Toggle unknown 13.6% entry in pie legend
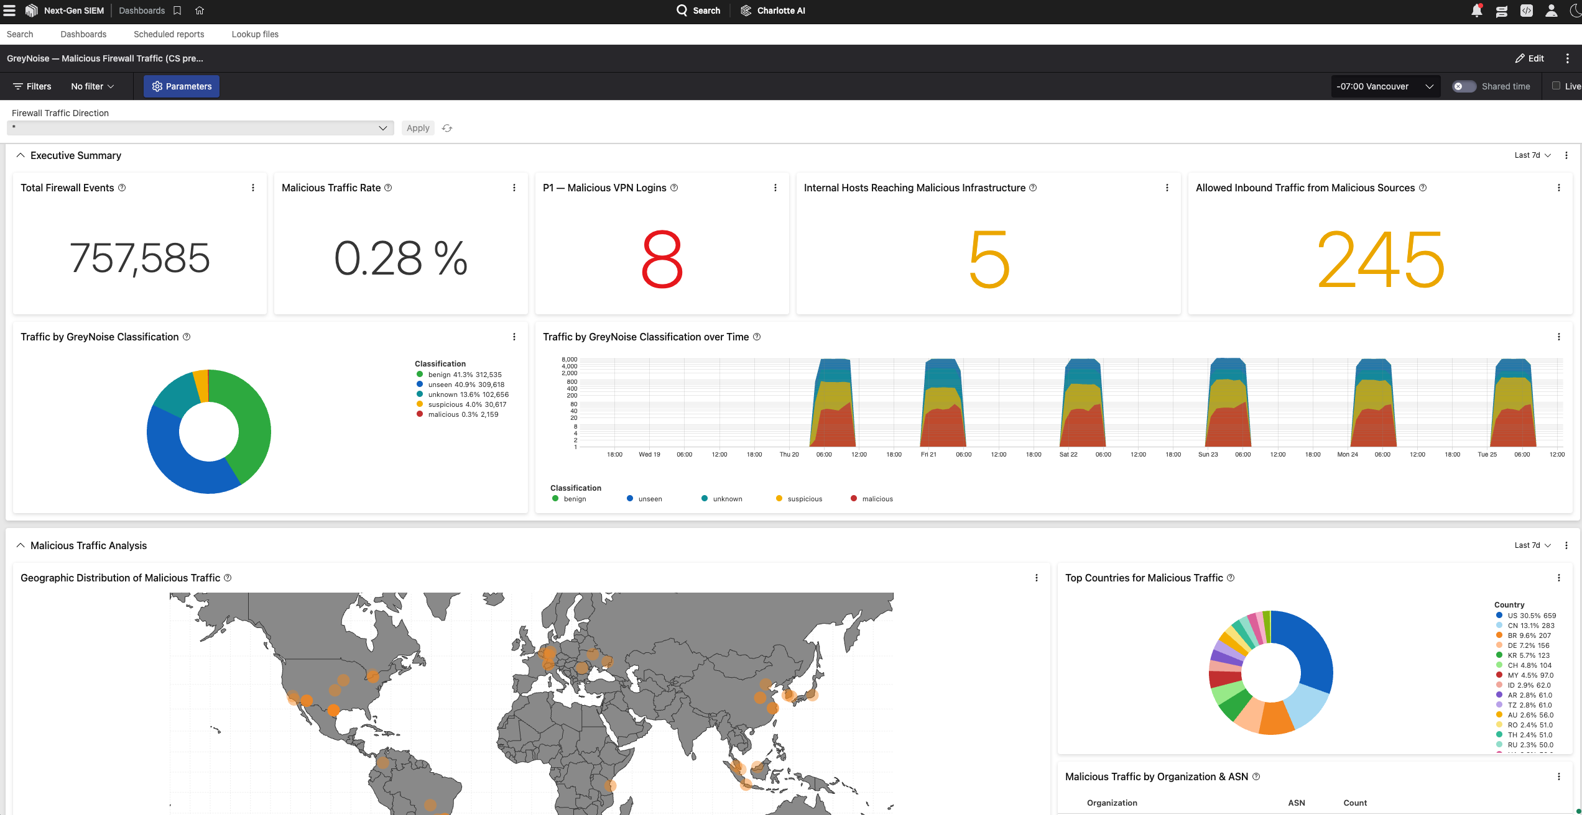1582x815 pixels. tap(462, 394)
